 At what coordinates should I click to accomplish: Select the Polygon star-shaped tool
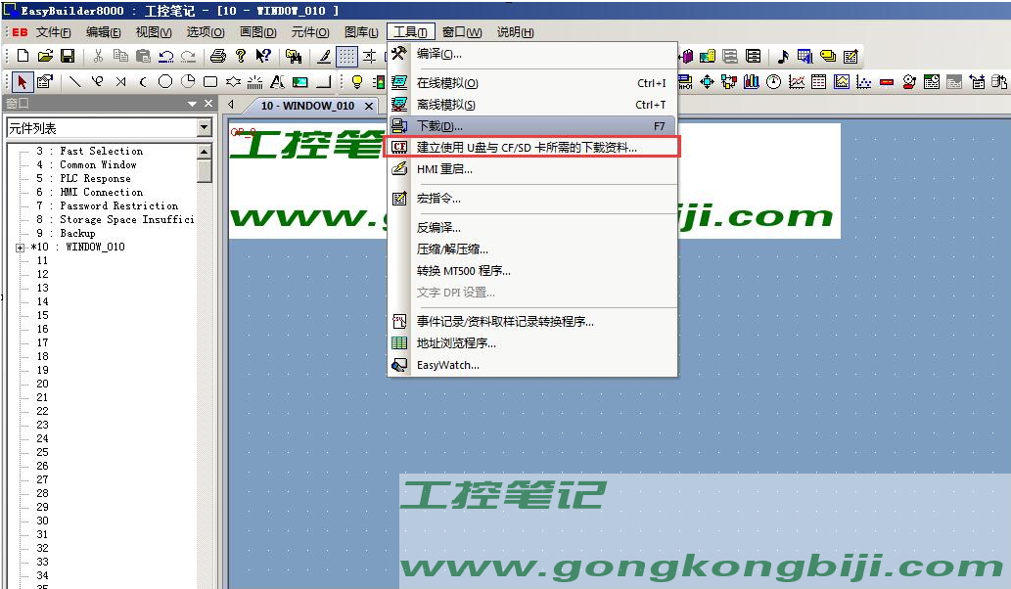point(233,82)
